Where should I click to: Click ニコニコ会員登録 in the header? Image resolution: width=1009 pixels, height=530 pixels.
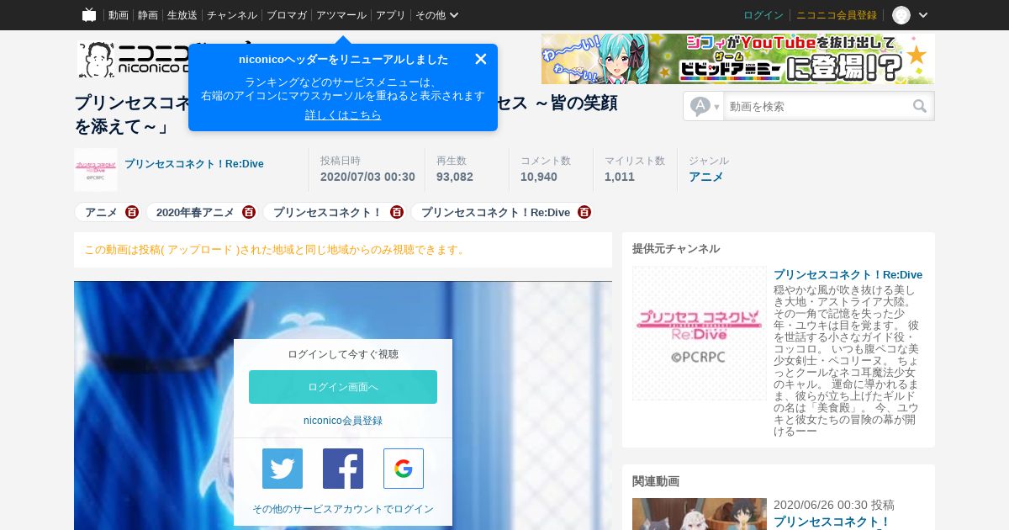click(837, 15)
